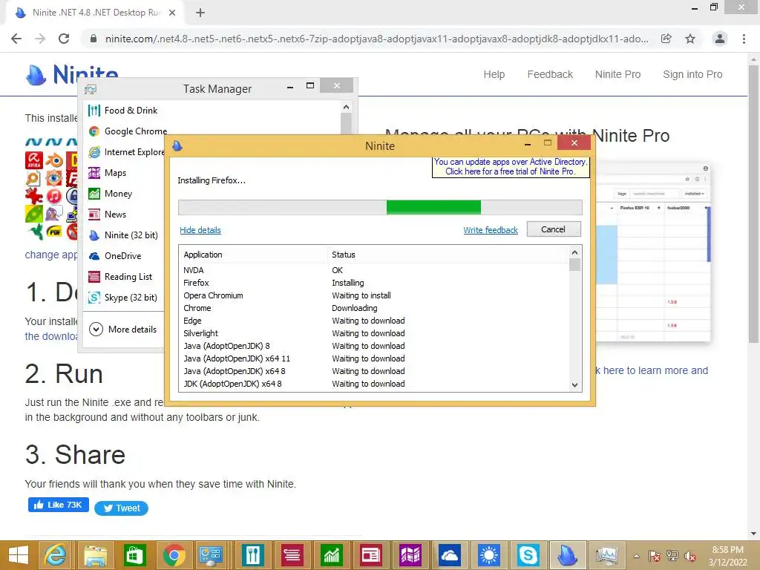Click the share page icon in address bar
The width and height of the screenshot is (760, 570).
666,39
